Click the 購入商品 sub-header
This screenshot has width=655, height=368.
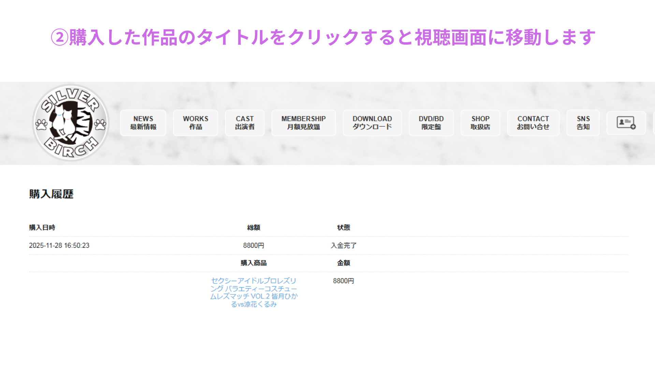pos(253,263)
